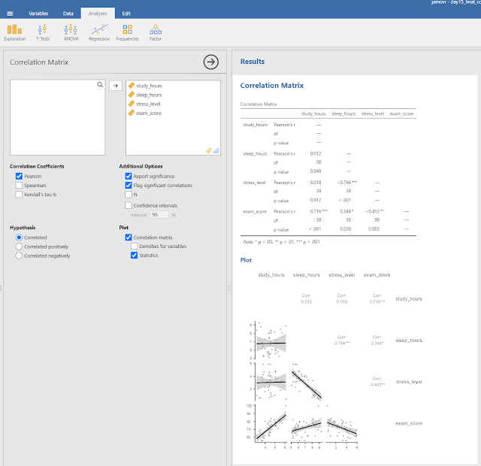481x466 pixels.
Task: Enable the Spearman coefficient
Action: coord(19,186)
